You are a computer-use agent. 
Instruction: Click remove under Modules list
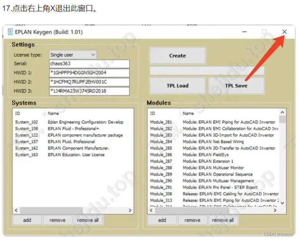tap(192, 220)
